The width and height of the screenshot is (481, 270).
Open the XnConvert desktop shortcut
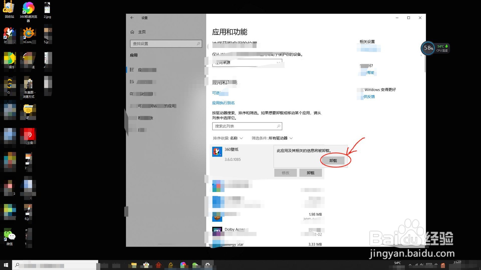(x=28, y=35)
